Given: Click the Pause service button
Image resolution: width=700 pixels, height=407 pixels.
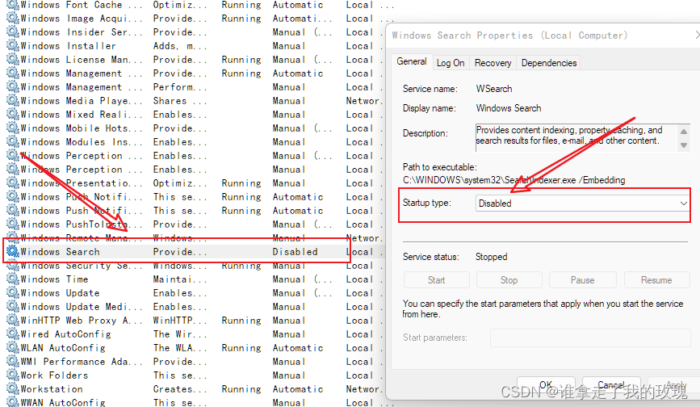Looking at the screenshot, I should click(583, 279).
